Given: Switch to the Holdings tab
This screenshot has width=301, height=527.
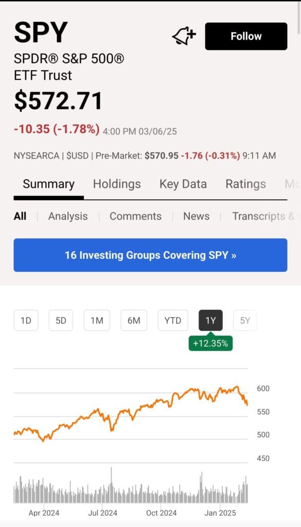Looking at the screenshot, I should pos(117,184).
